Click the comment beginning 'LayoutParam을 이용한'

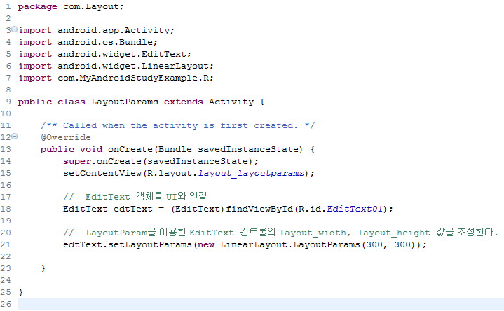pos(291,232)
